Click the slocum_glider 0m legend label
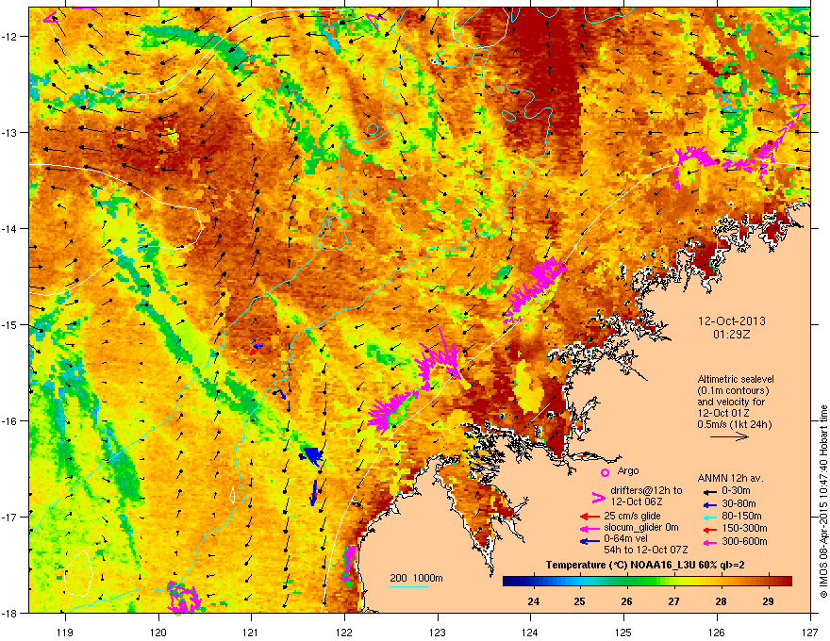Viewport: 830px width, 641px height. click(x=641, y=527)
